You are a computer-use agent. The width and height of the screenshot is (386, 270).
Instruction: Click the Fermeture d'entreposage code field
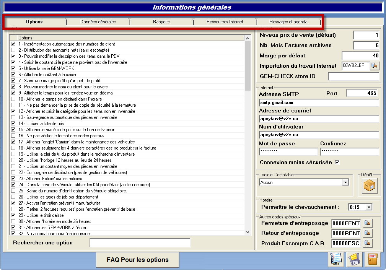click(x=346, y=223)
